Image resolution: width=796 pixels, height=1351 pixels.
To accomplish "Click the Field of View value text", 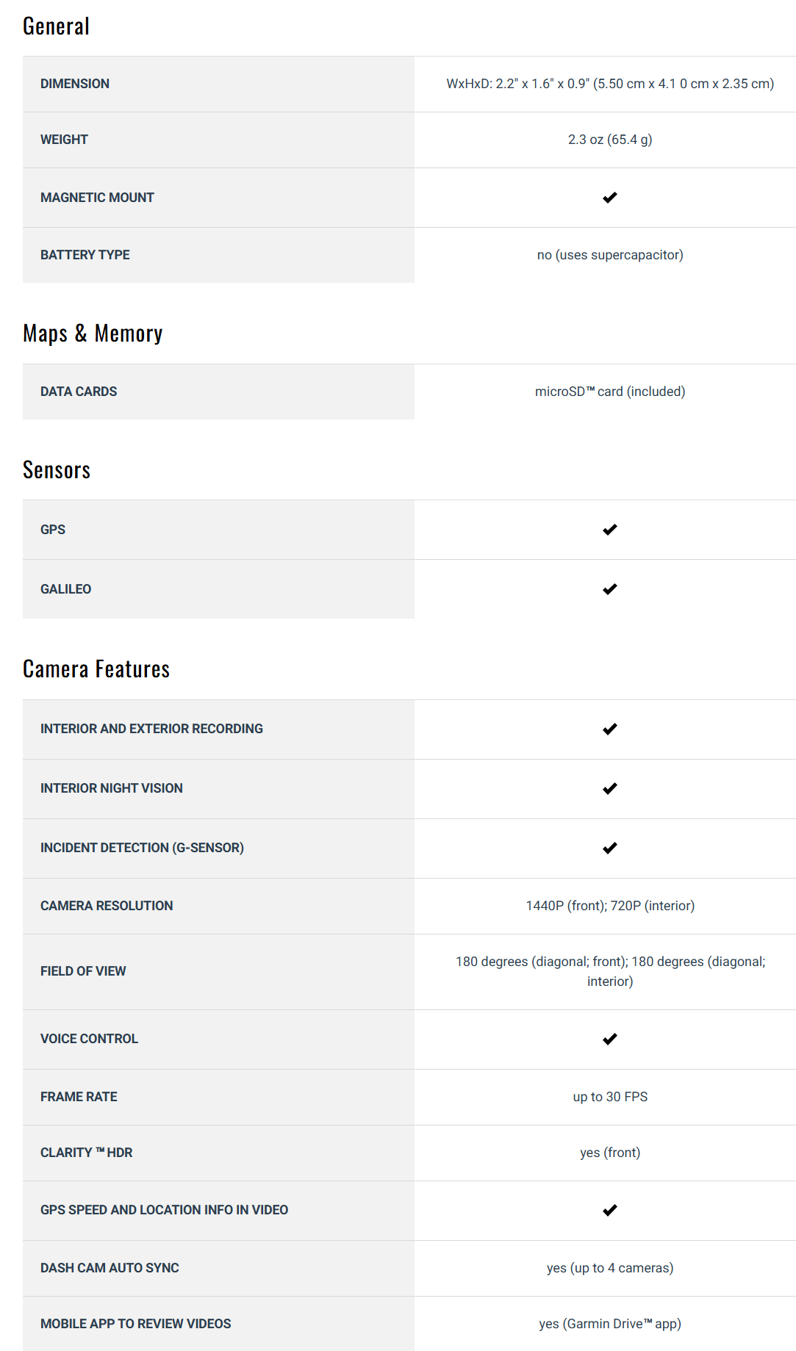I will click(609, 971).
